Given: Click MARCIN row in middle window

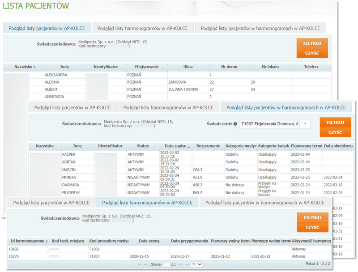Looking at the screenshot, I should (x=69, y=170).
